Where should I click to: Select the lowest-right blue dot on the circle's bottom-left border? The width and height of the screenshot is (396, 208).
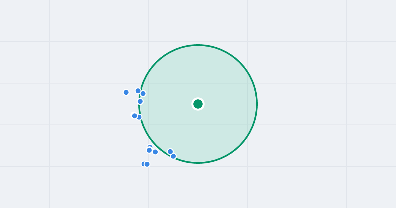[173, 156]
